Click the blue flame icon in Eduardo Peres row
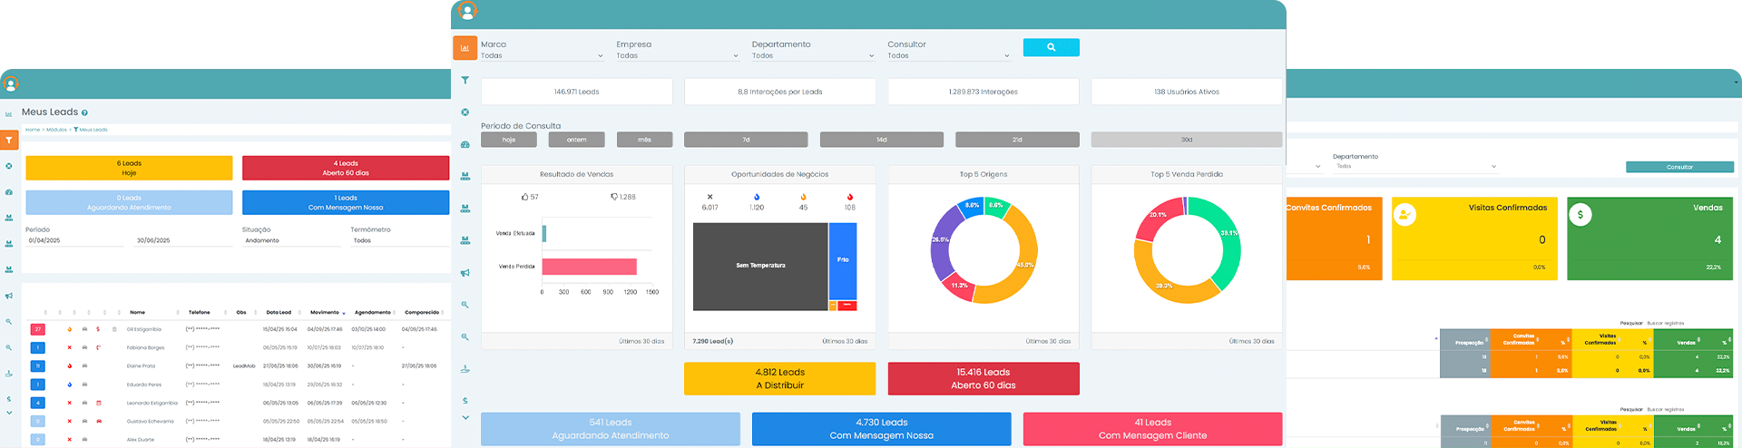 coord(70,385)
